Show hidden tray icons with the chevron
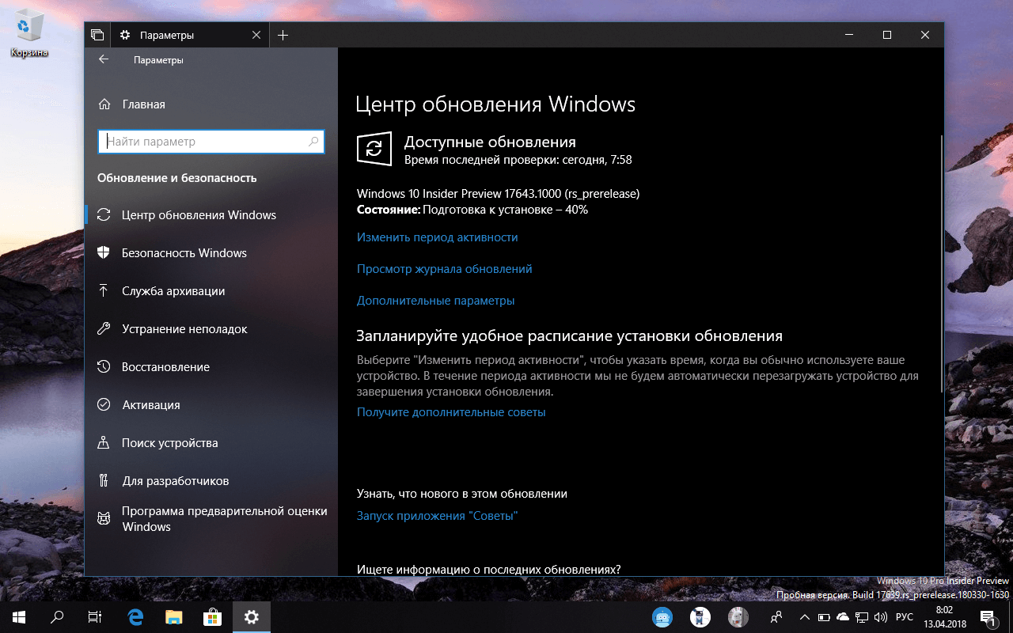This screenshot has width=1013, height=633. (805, 617)
